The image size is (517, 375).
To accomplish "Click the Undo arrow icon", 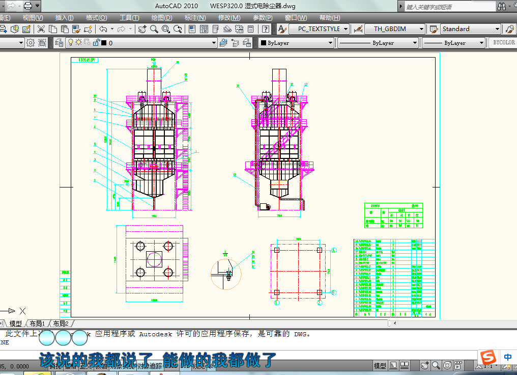I will point(103,29).
